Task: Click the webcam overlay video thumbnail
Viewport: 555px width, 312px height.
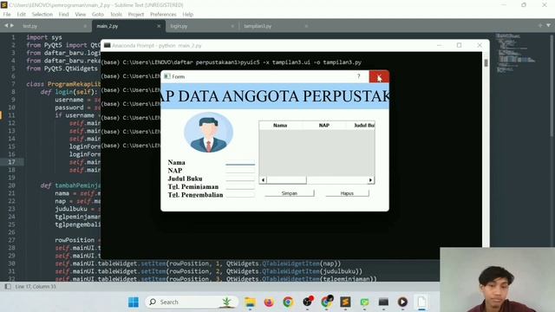Action: coord(497,279)
